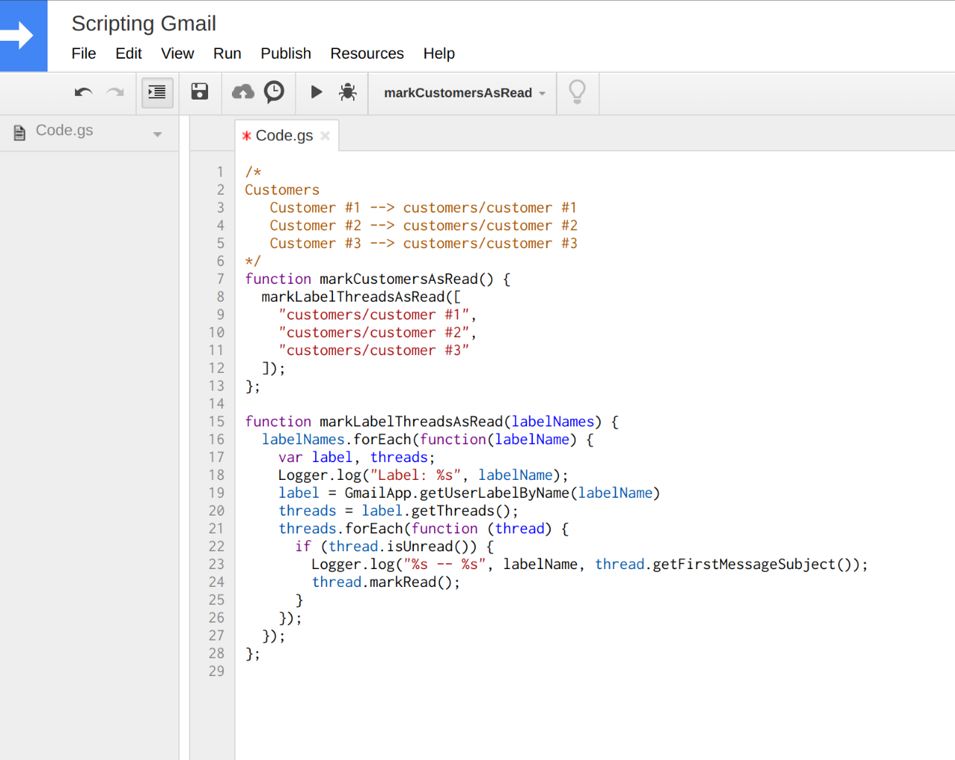Viewport: 955px width, 760px height.
Task: Toggle the indent code button
Action: 158,92
